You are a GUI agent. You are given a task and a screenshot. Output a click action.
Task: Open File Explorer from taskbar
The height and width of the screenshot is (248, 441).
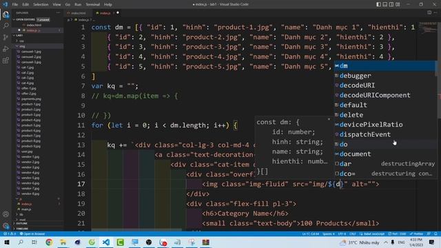[63, 242]
